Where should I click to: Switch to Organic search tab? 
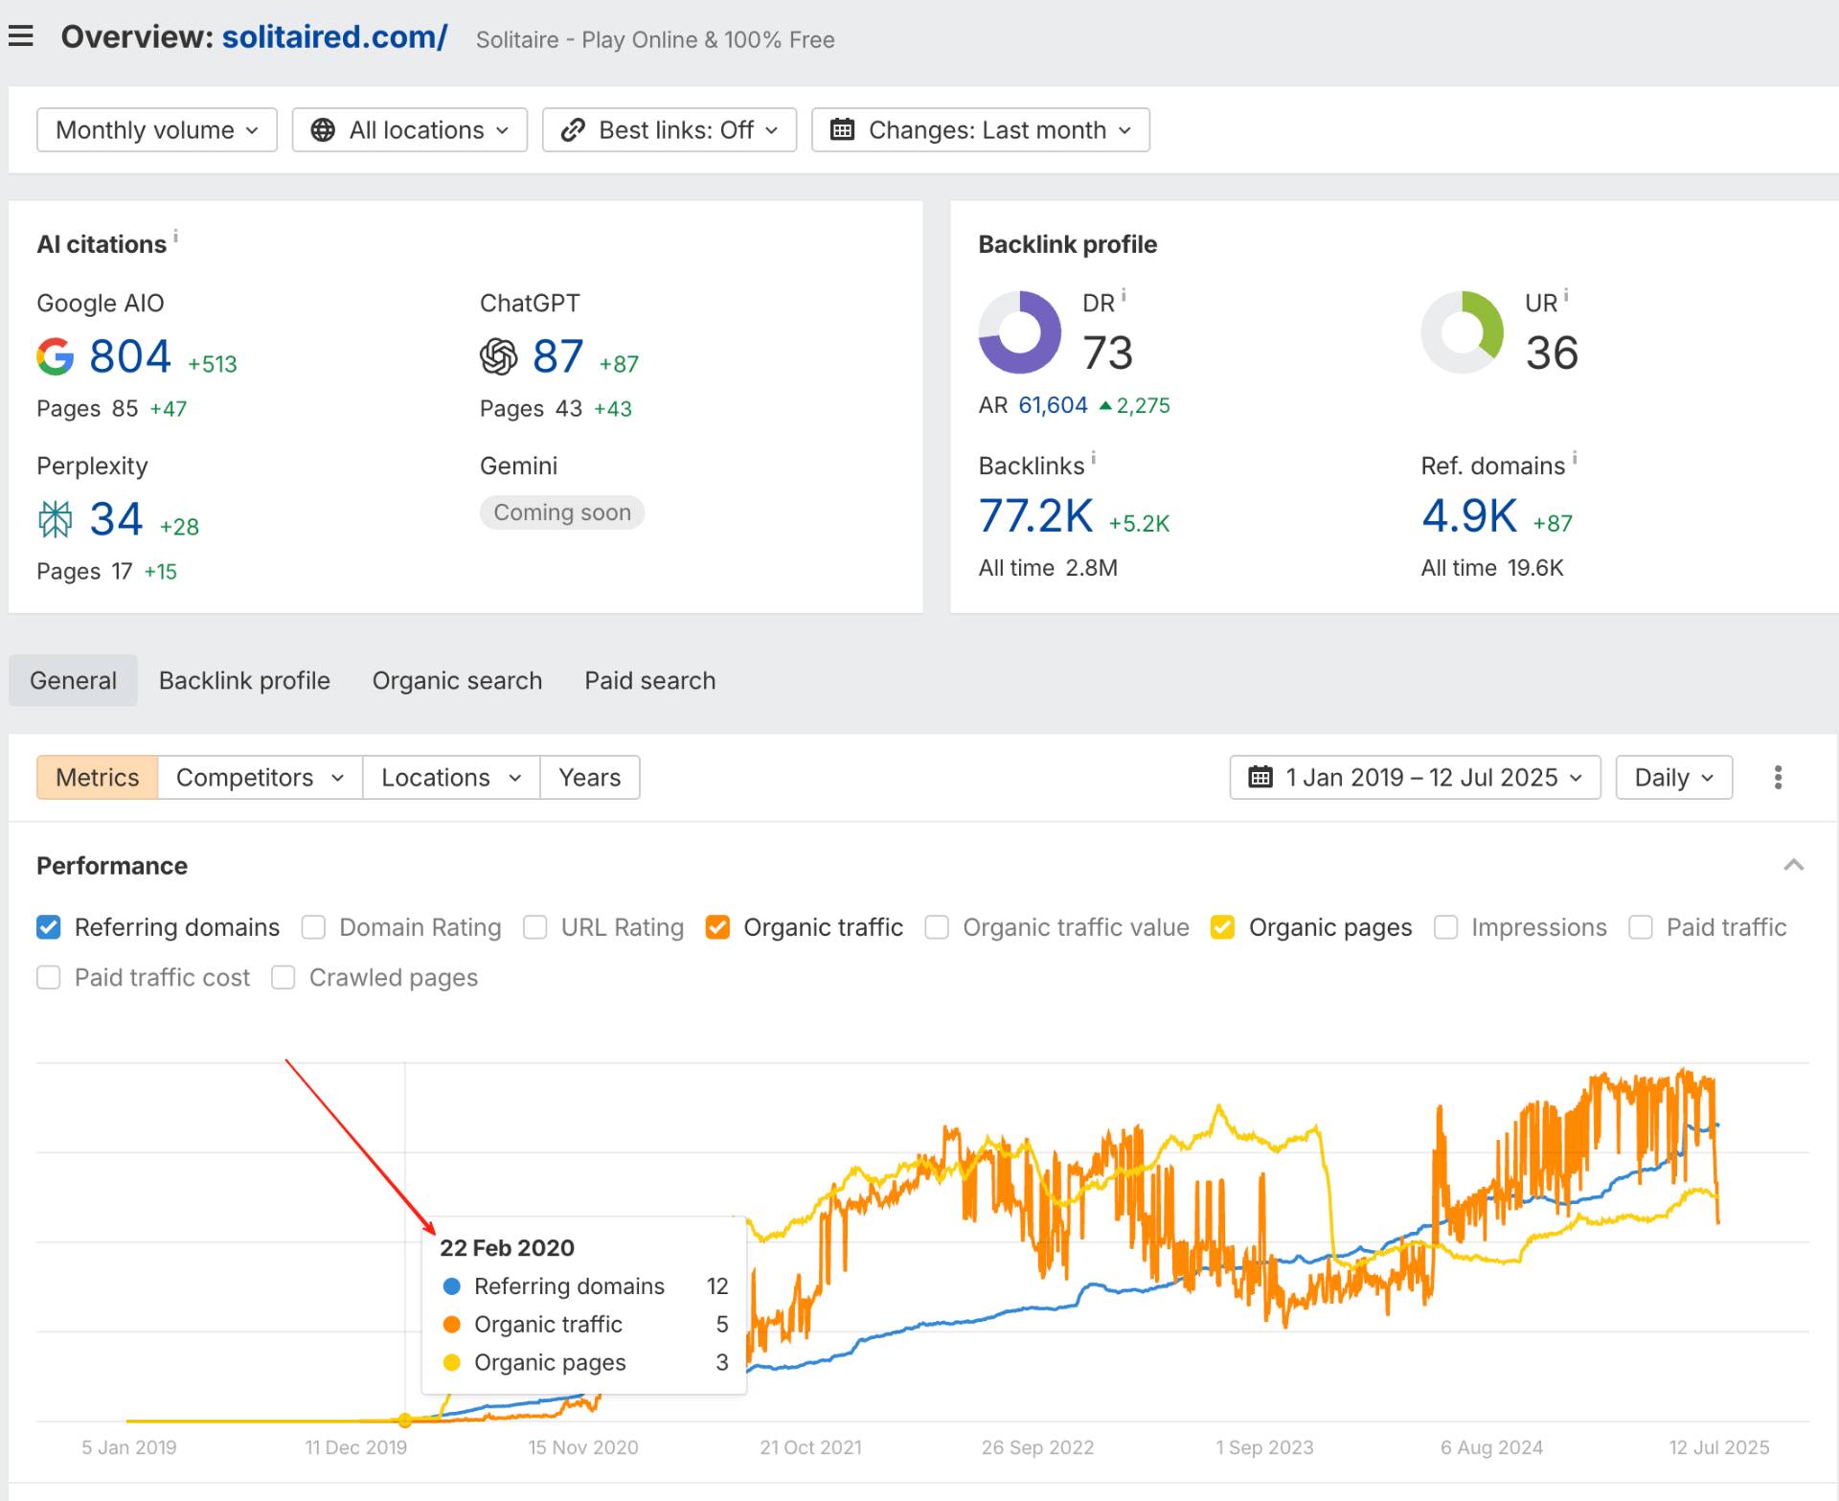457,680
